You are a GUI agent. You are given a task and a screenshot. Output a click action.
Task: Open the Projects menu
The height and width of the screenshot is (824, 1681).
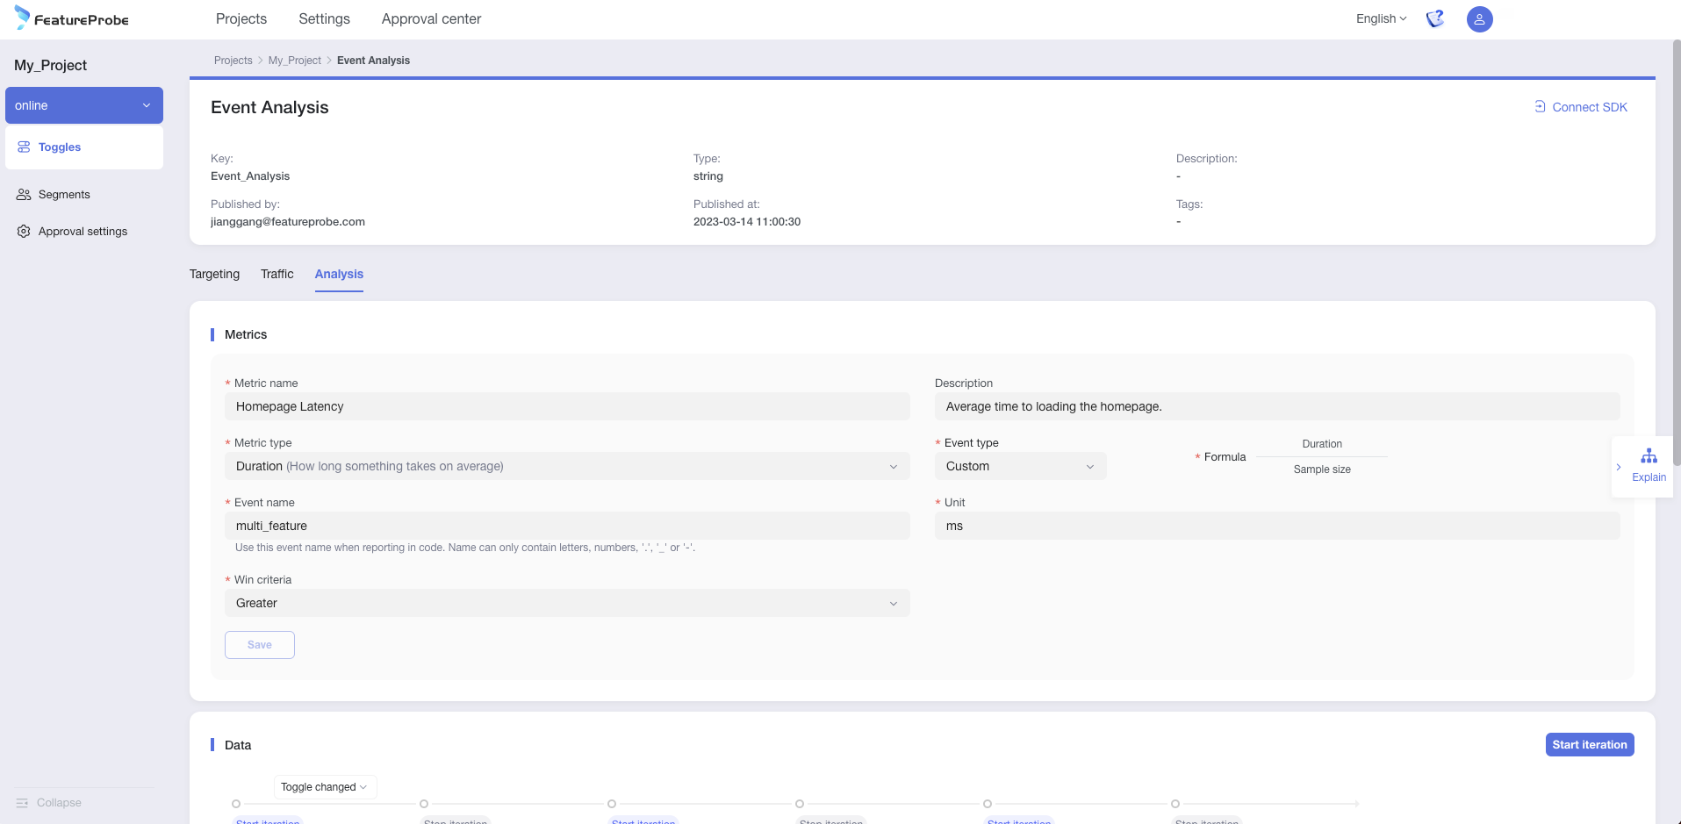point(241,18)
